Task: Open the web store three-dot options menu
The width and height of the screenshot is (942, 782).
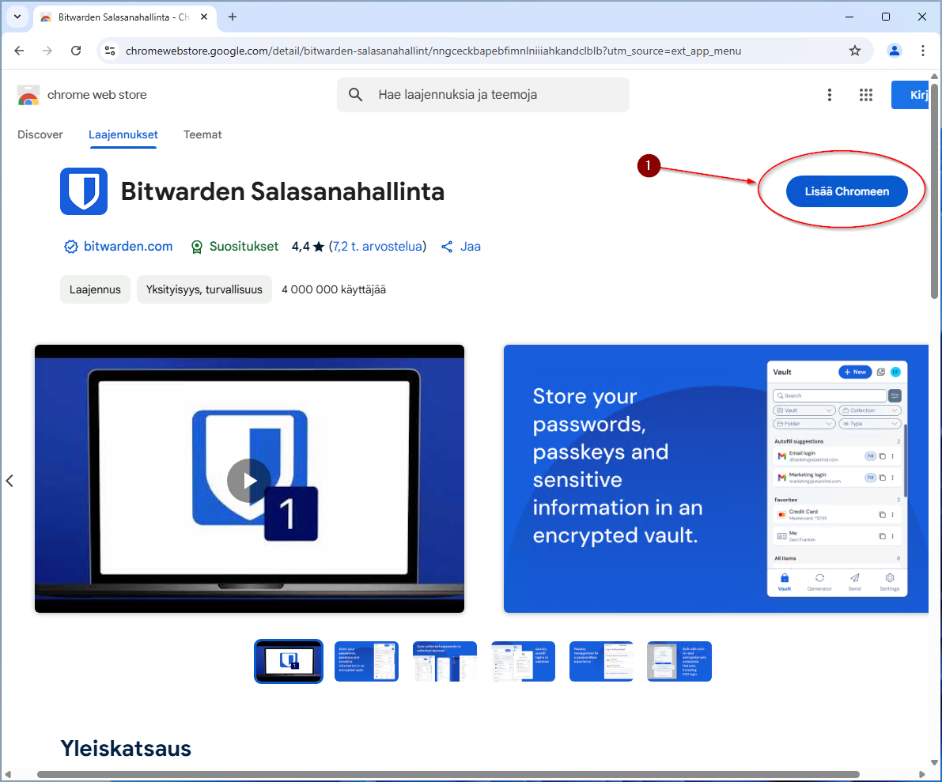Action: coord(829,95)
